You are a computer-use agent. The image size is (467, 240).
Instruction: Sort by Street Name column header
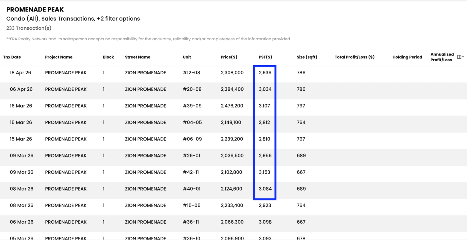pos(137,57)
